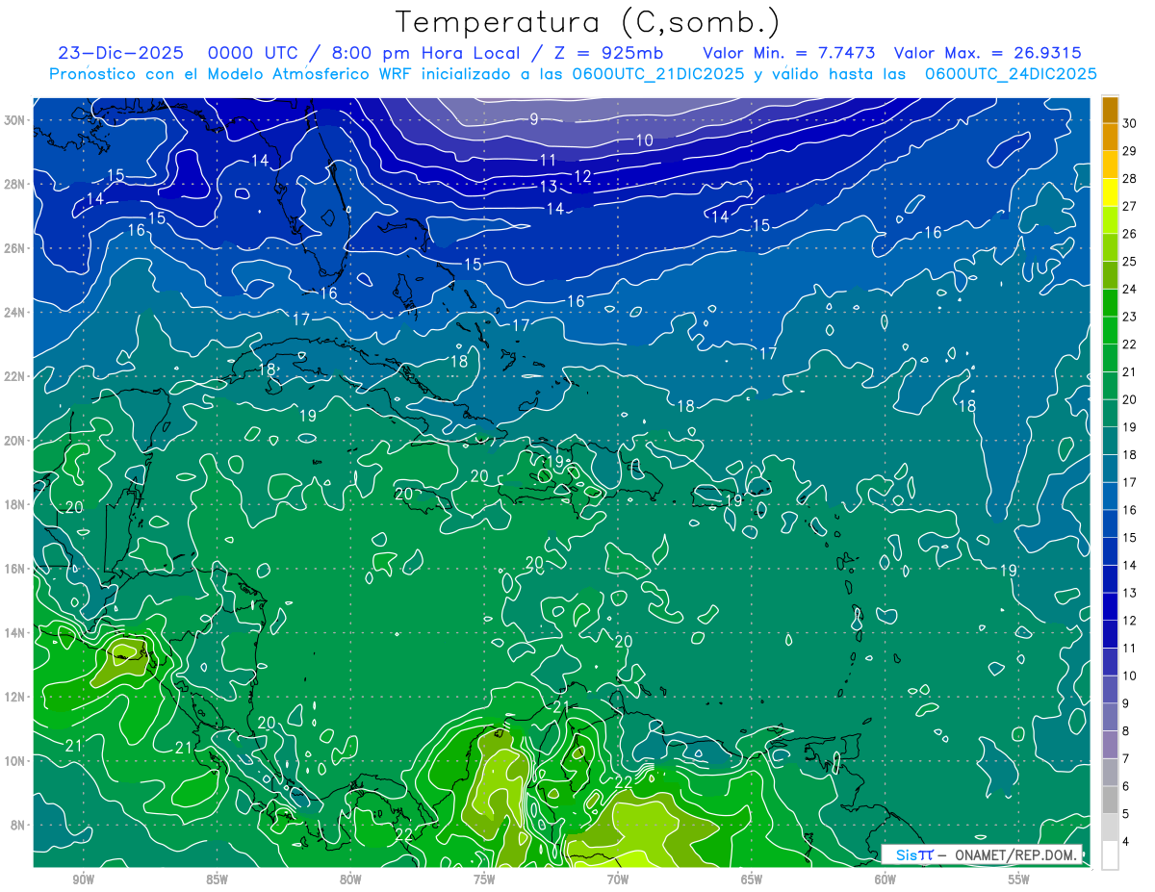Screen dimensions: 1155x892
Task: Click the '26N' latitude axis label
Action: (x=15, y=248)
